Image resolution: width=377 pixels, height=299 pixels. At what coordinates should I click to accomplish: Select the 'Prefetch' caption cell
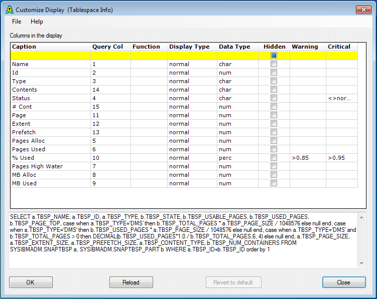(51, 132)
